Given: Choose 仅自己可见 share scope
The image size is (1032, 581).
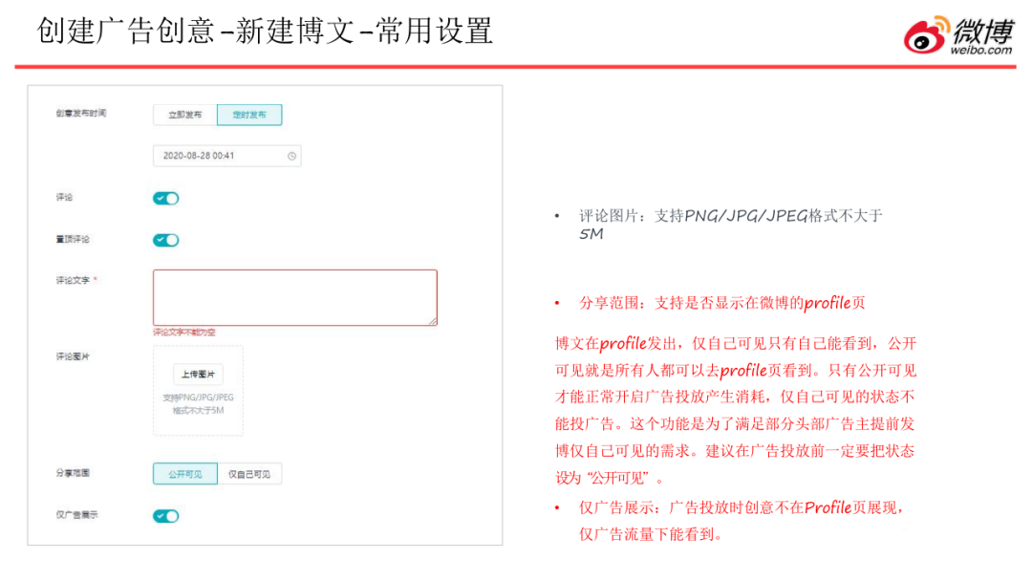Looking at the screenshot, I should pos(249,474).
